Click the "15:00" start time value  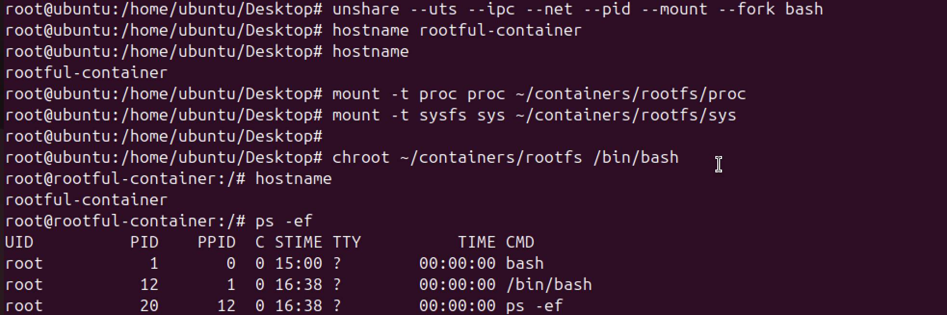pyautogui.click(x=298, y=263)
